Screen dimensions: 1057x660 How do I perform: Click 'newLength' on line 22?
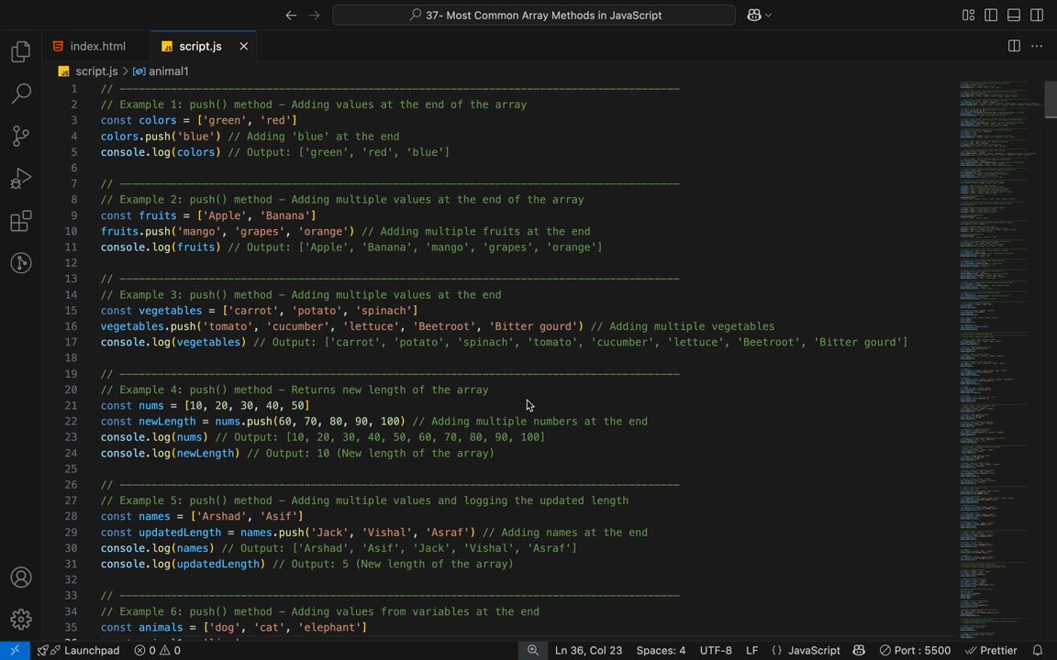[x=167, y=422]
